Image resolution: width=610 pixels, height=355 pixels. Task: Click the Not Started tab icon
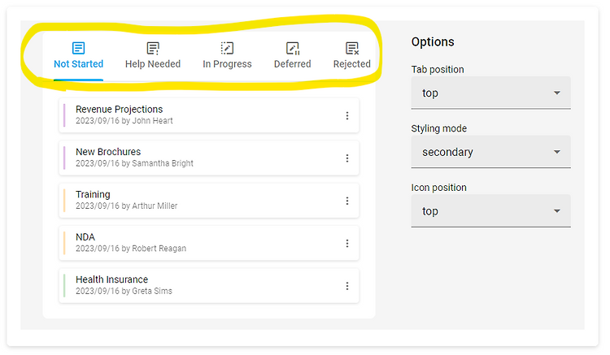coord(78,48)
